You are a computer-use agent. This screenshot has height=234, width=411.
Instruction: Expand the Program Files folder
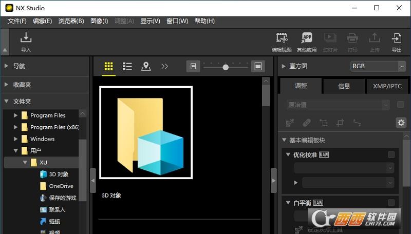(x=15, y=115)
